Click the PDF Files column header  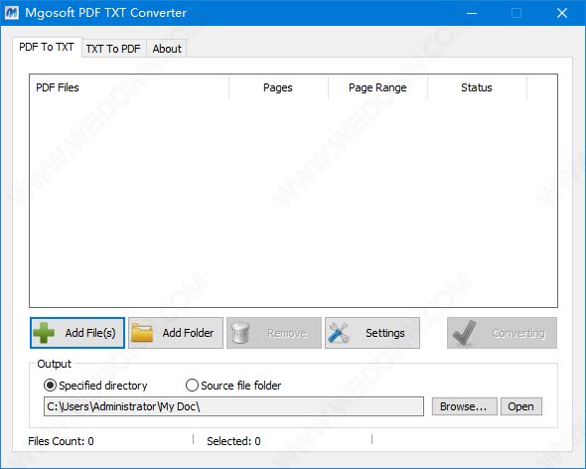coord(129,87)
